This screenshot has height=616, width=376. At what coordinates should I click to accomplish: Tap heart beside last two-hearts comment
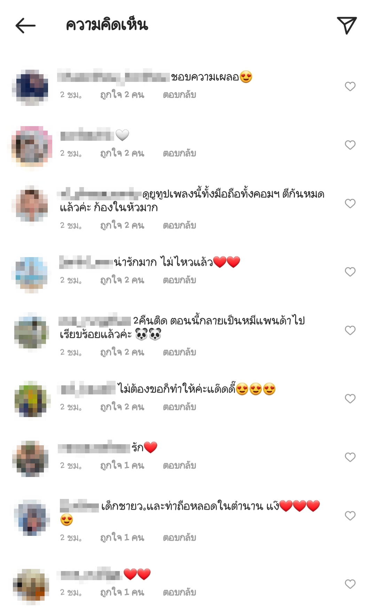350,584
